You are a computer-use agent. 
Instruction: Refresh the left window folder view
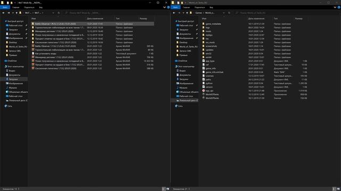tap(59, 13)
